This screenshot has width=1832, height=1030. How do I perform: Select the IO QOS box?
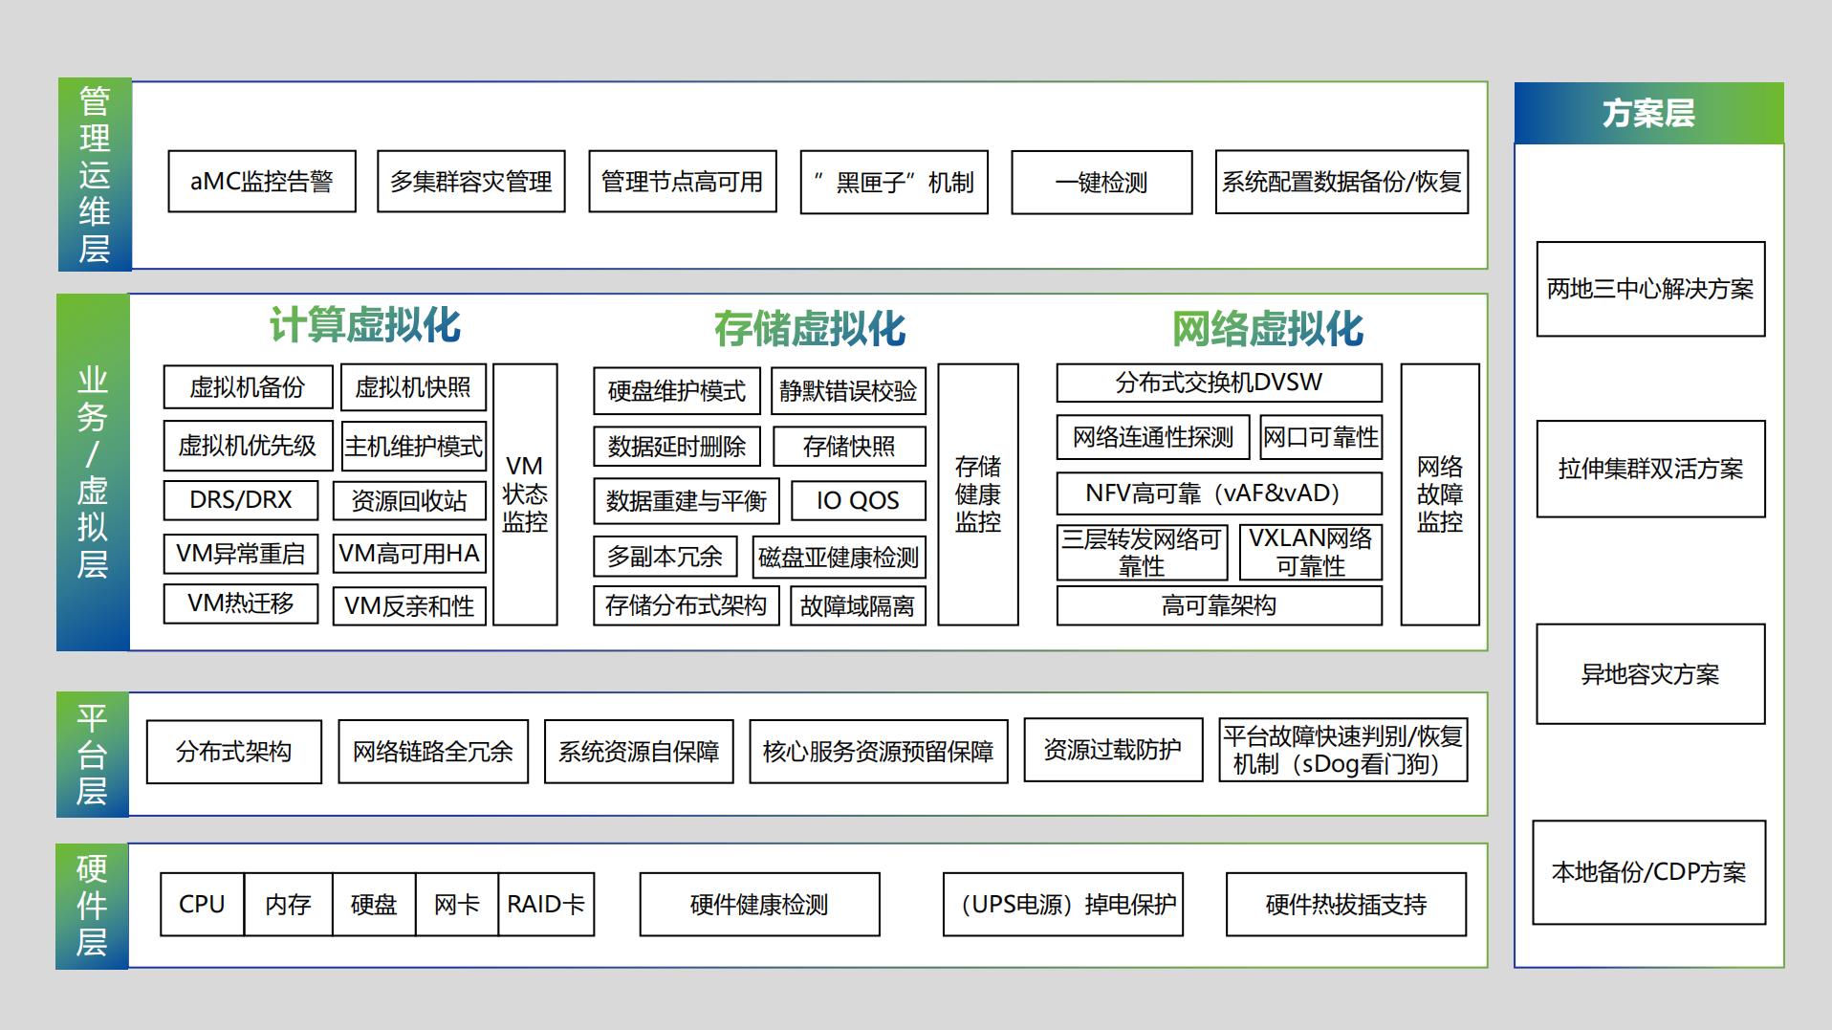pos(859,500)
